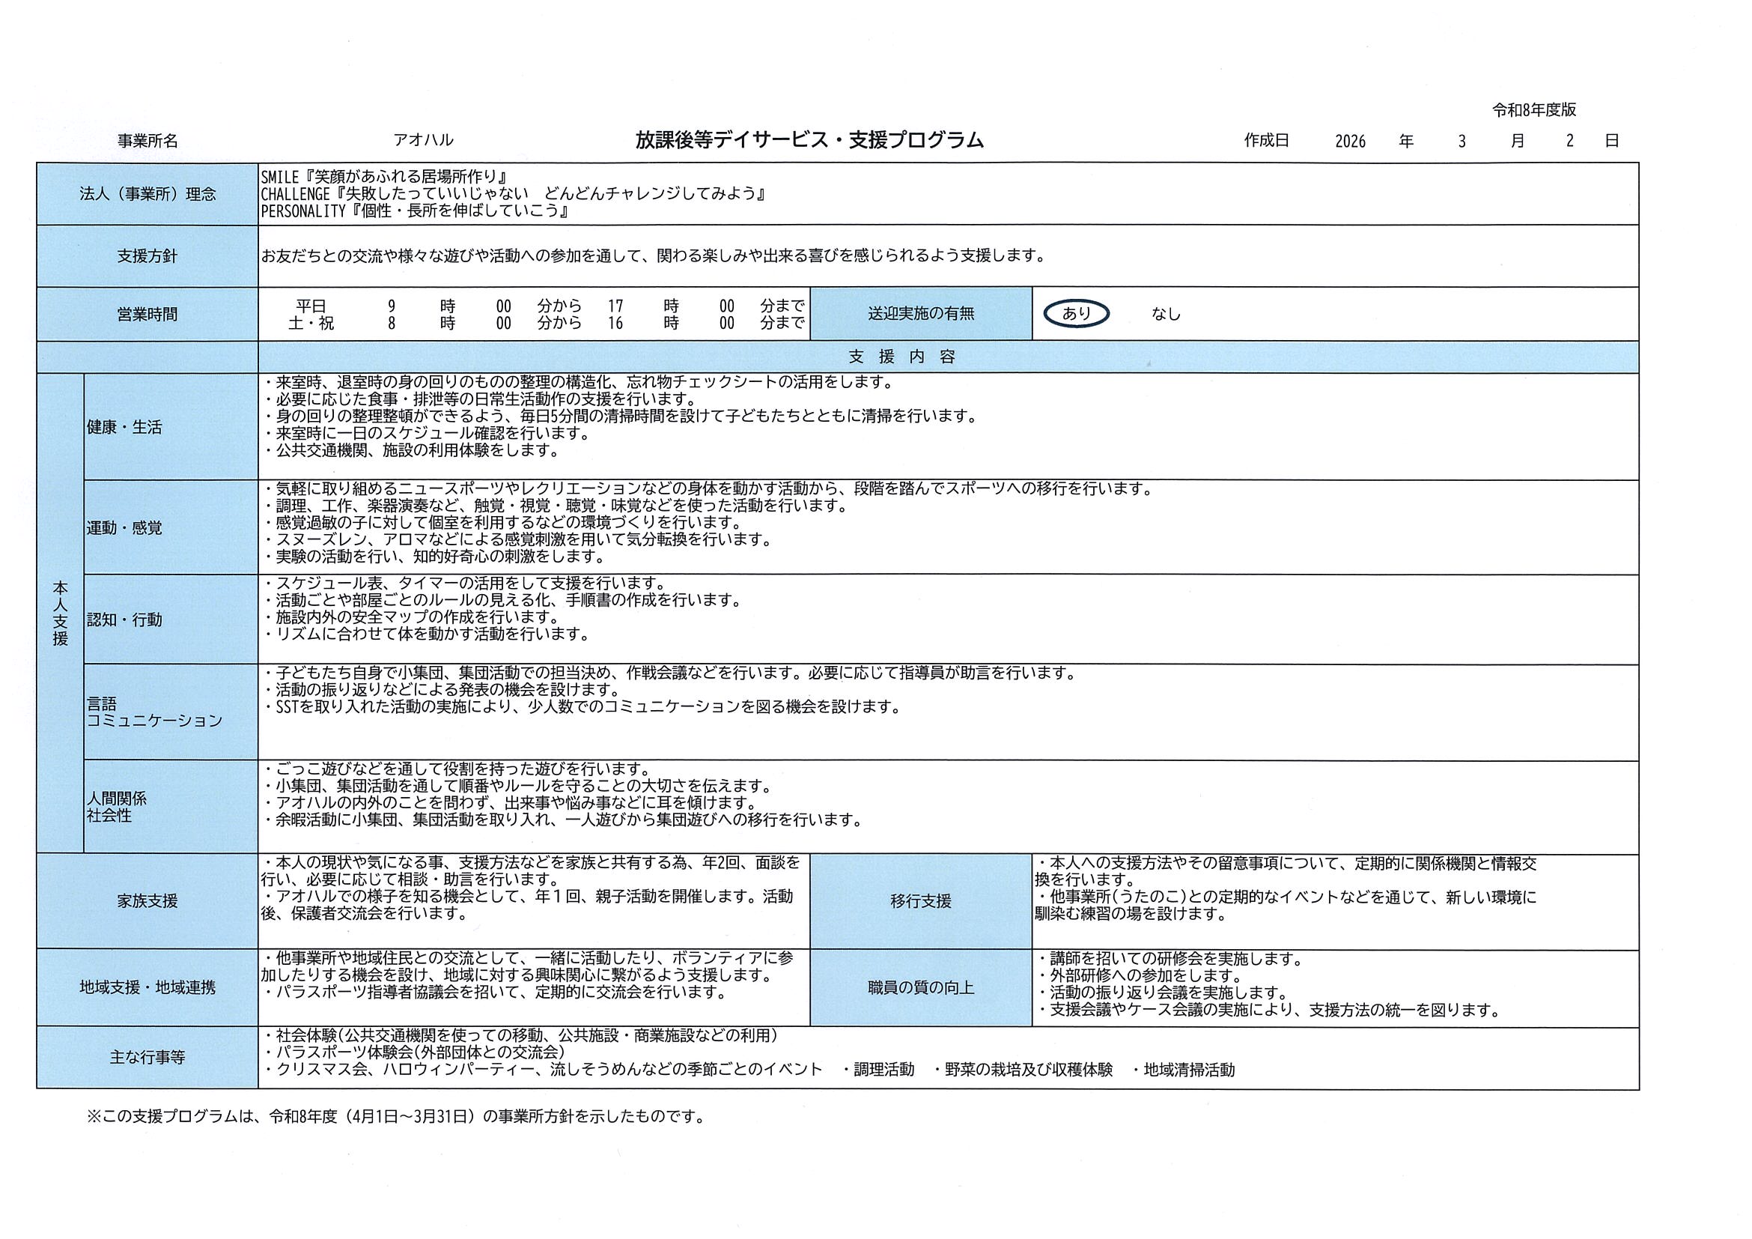Select the なし transport option

point(1165,314)
